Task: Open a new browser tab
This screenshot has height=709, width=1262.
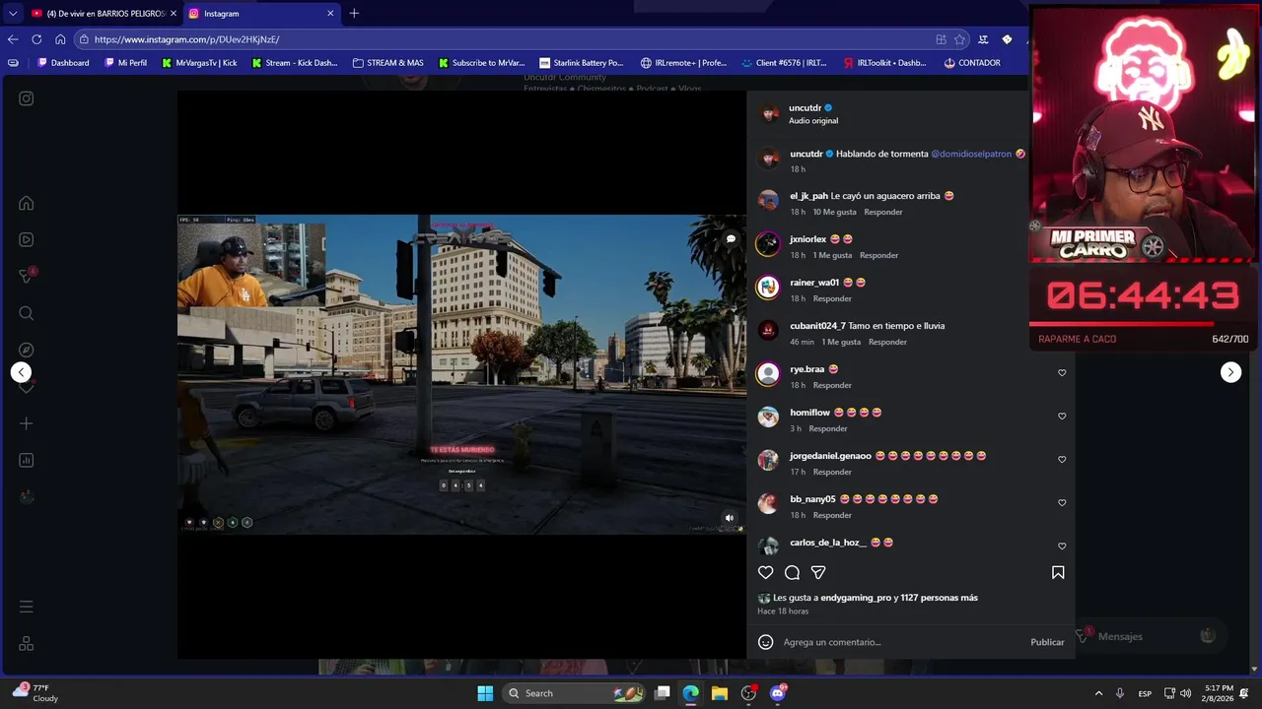Action: 354,14
